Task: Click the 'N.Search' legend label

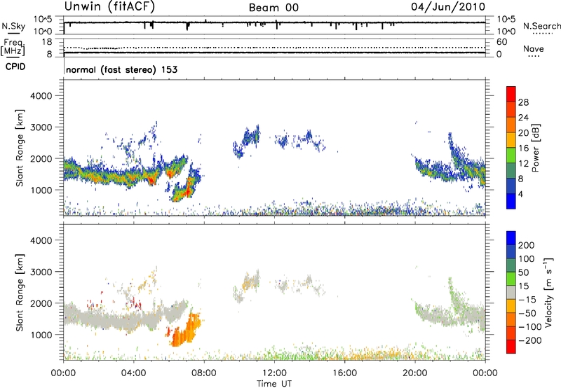Action: (542, 26)
